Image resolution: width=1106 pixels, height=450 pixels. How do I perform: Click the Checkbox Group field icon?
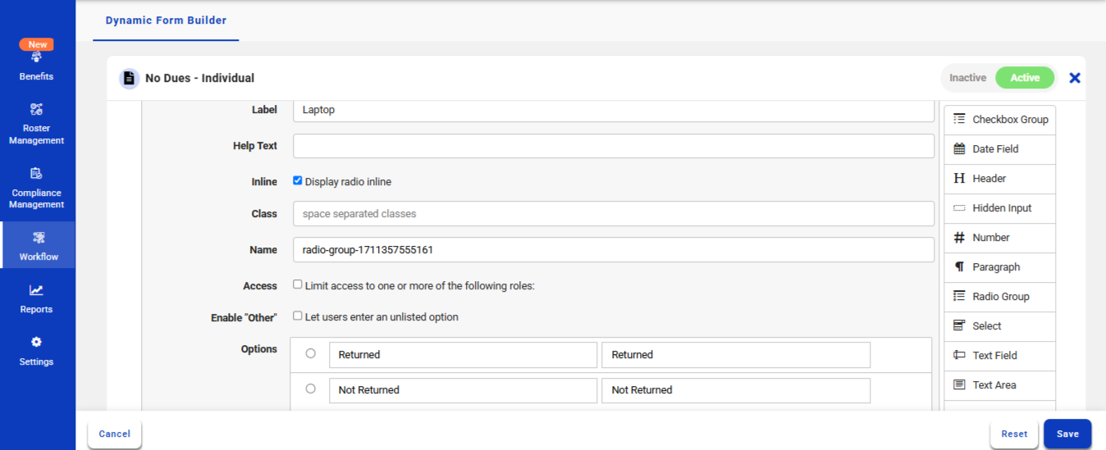(959, 120)
